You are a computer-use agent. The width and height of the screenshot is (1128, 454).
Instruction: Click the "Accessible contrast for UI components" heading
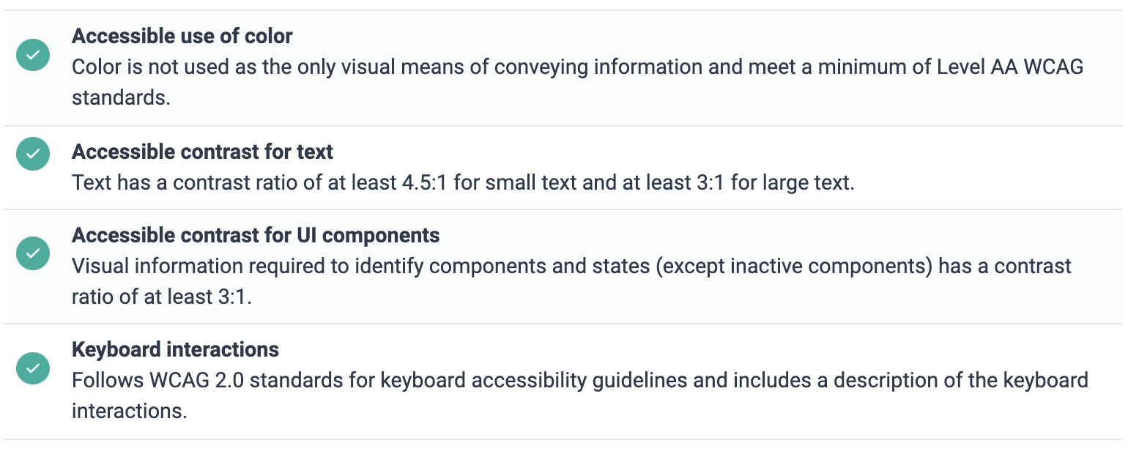coord(256,235)
